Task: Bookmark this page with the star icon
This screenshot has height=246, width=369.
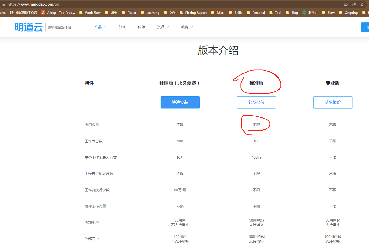Action: pos(362,4)
